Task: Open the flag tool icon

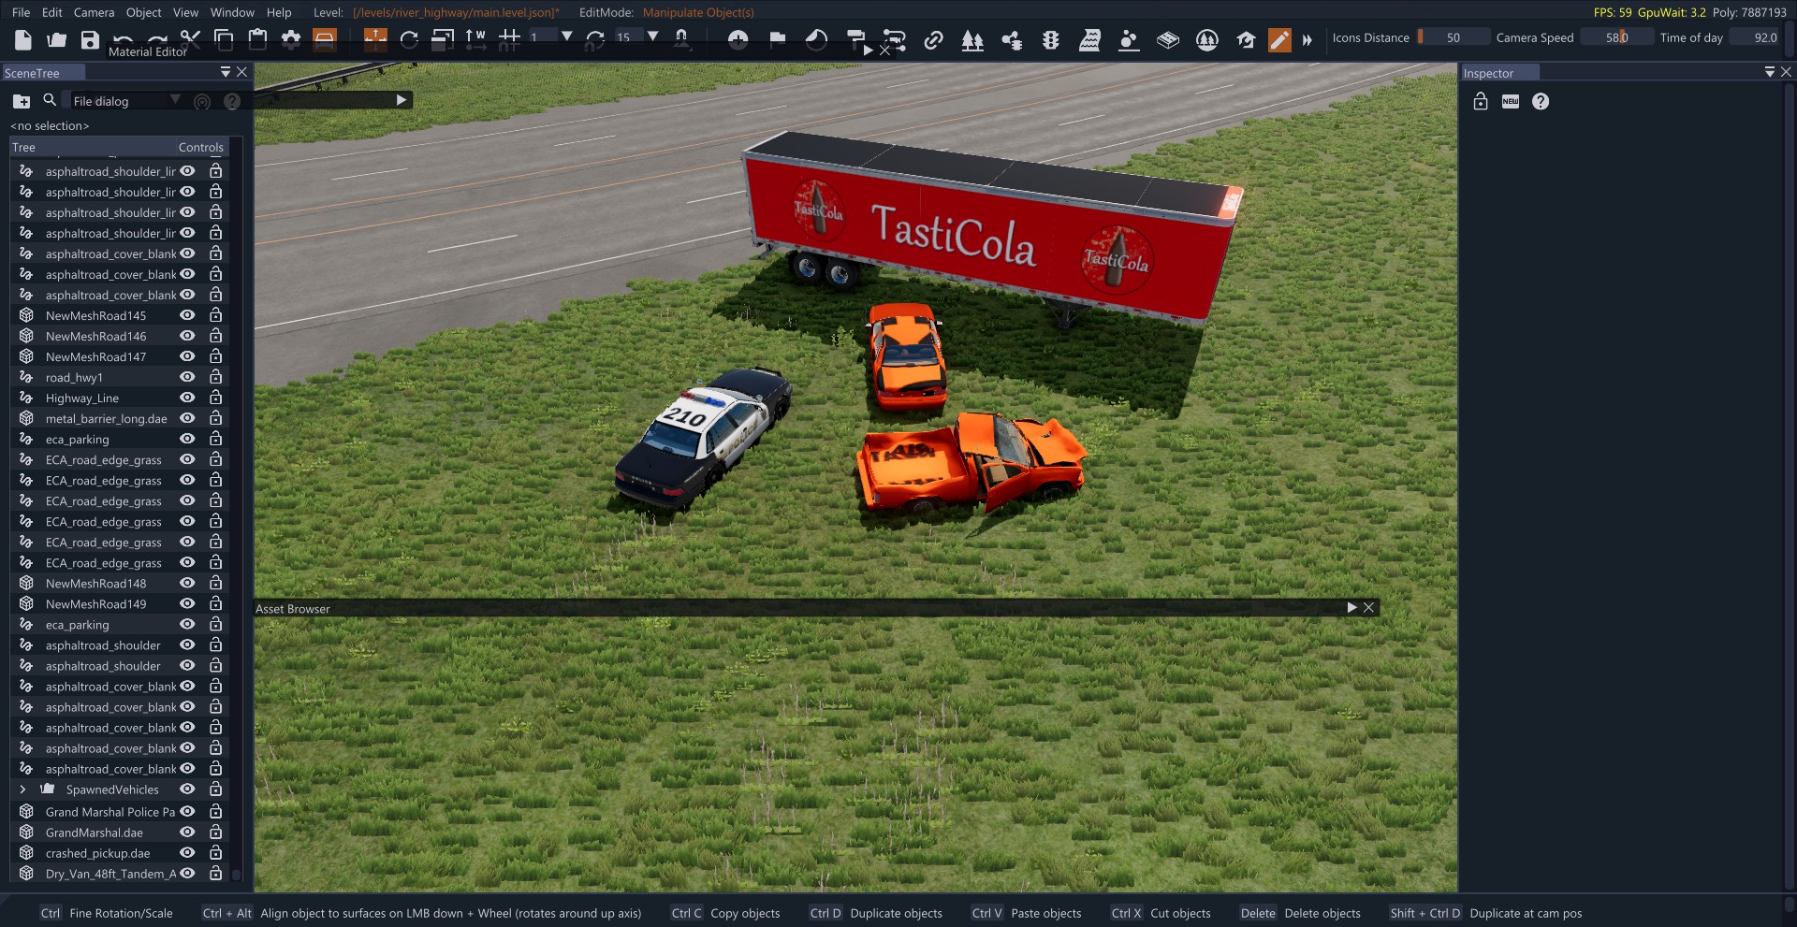Action: (x=777, y=38)
